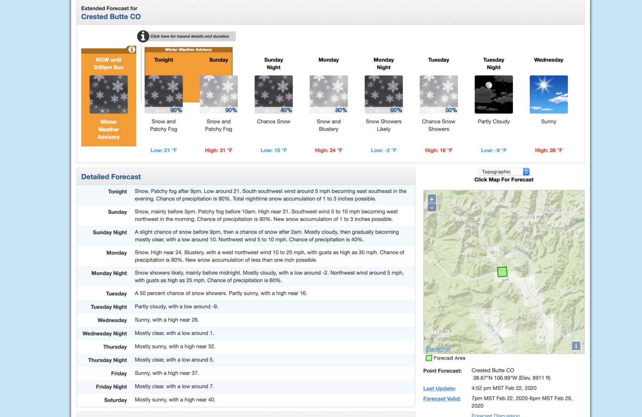Click the green forecast area square on map
This screenshot has width=642, height=417.
[502, 272]
